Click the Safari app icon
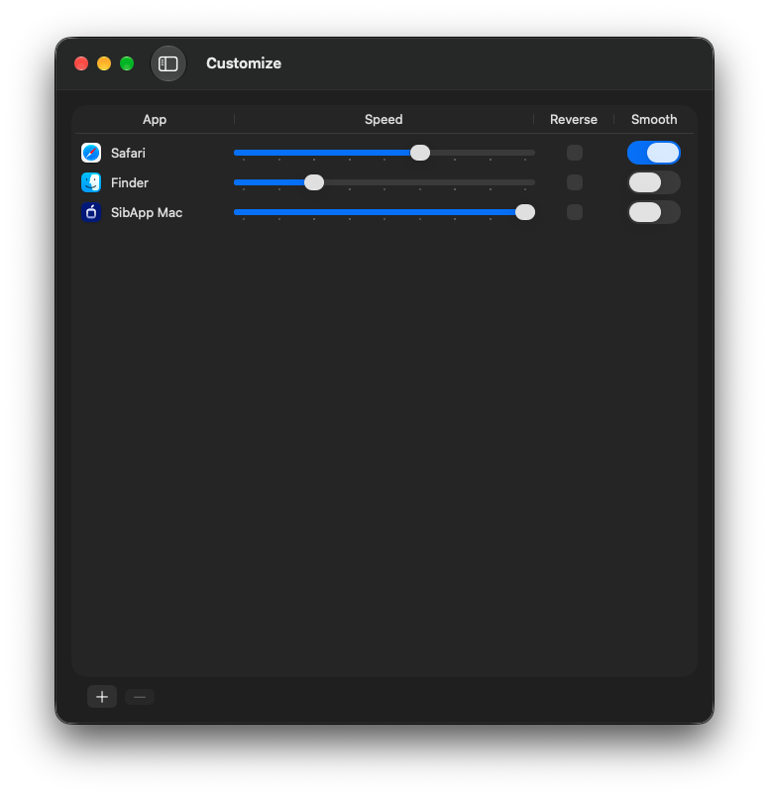The image size is (769, 797). tap(91, 153)
